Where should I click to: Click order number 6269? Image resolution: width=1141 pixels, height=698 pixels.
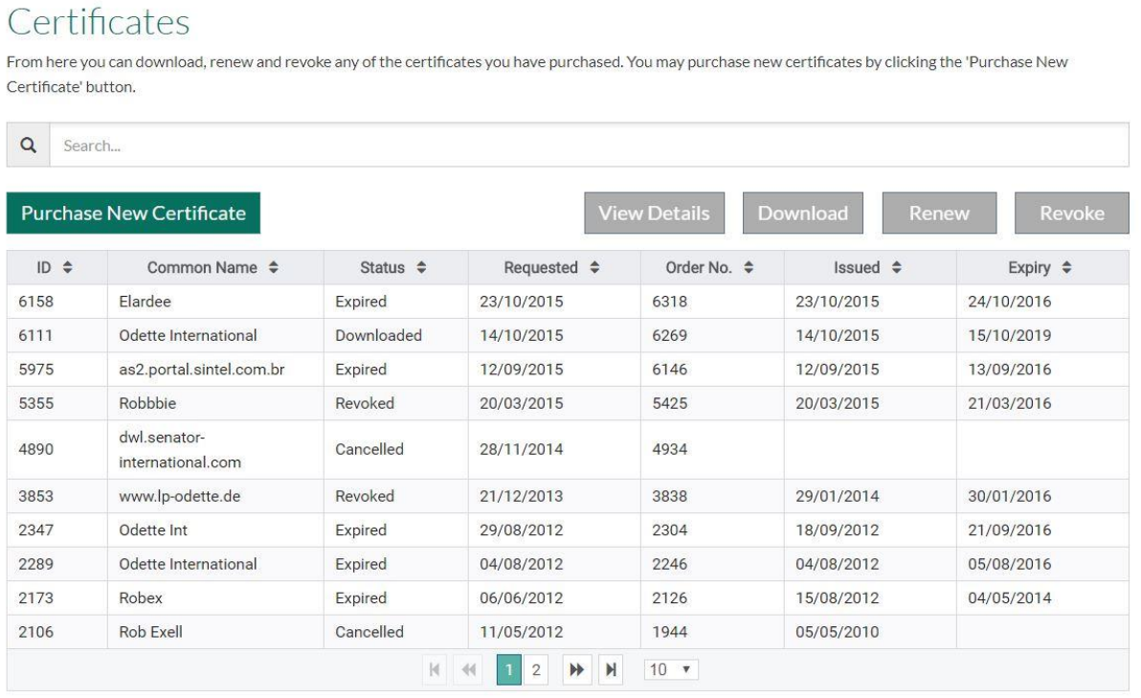[669, 335]
